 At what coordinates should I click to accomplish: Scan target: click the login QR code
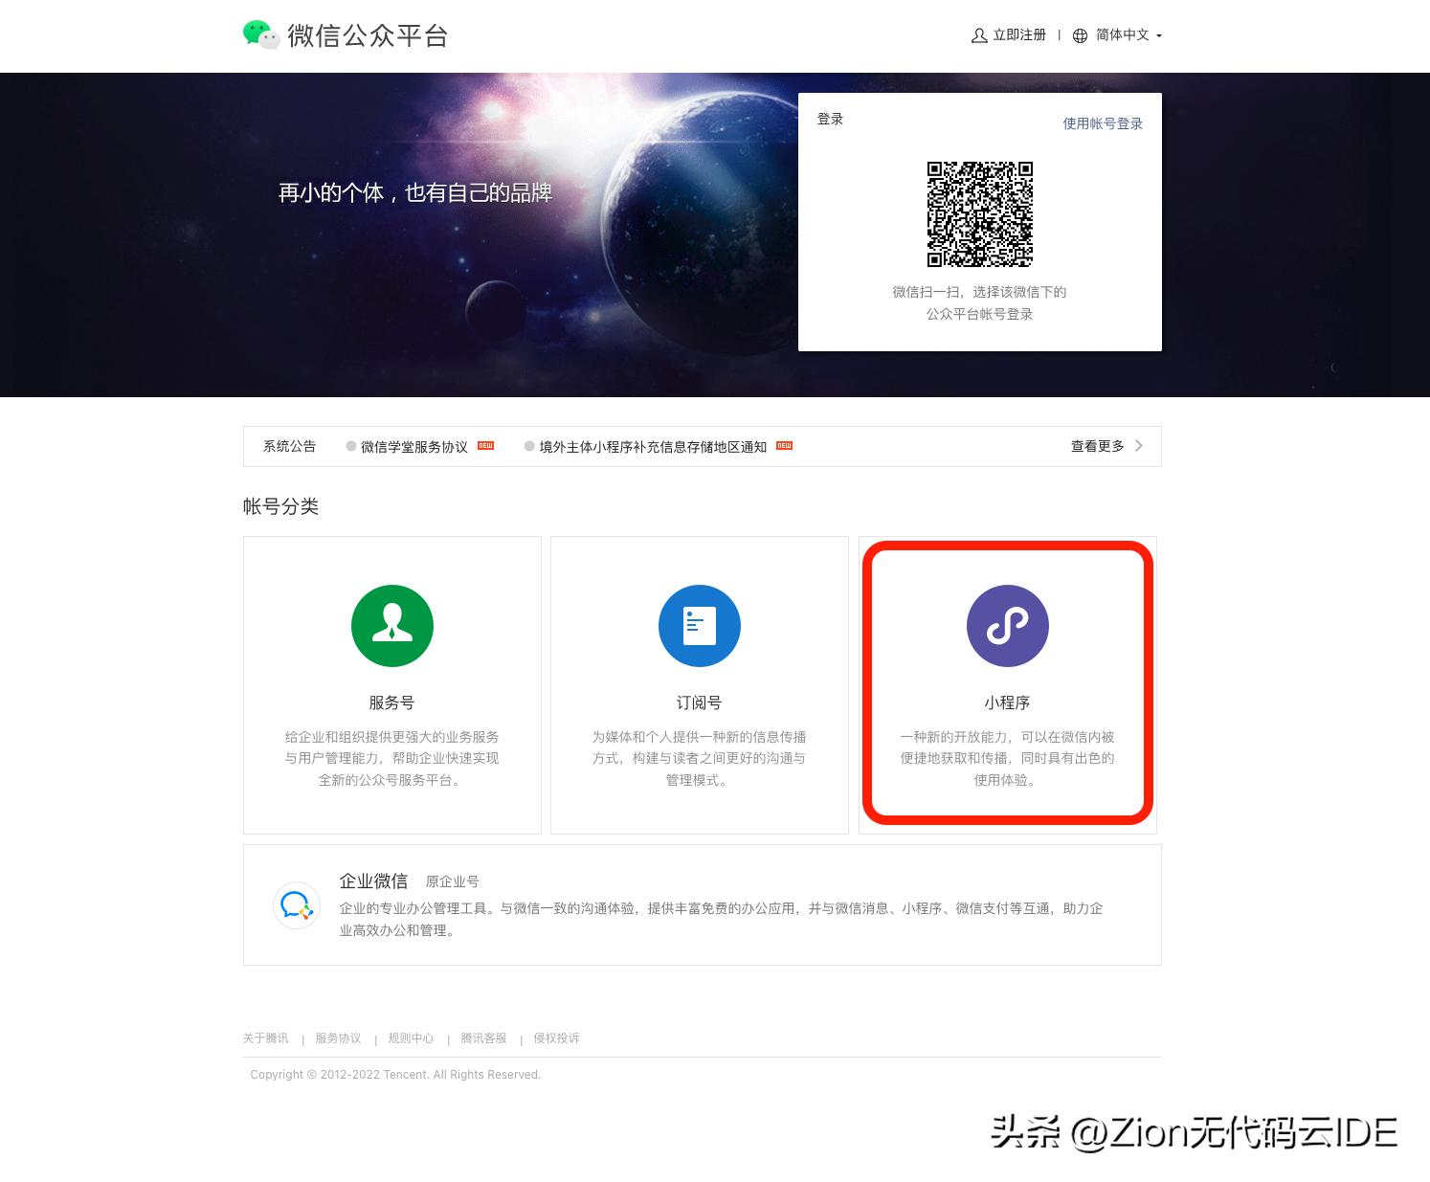(x=979, y=213)
